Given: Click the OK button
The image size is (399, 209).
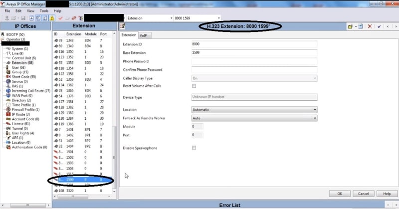Looking at the screenshot, I should [340, 194].
